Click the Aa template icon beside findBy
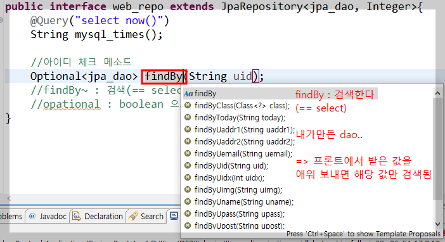Image resolution: width=445 pixels, height=242 pixels. pos(188,94)
